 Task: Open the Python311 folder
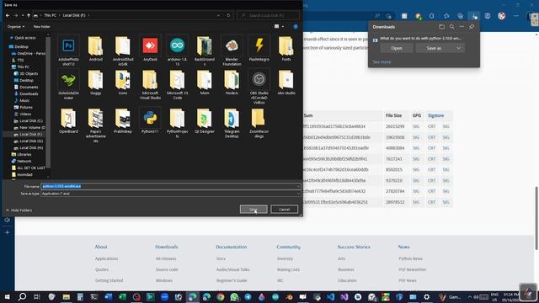pyautogui.click(x=150, y=120)
